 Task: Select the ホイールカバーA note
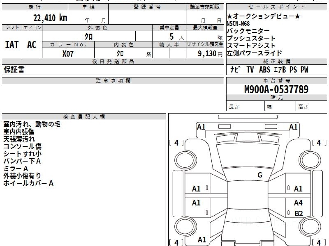28,183
